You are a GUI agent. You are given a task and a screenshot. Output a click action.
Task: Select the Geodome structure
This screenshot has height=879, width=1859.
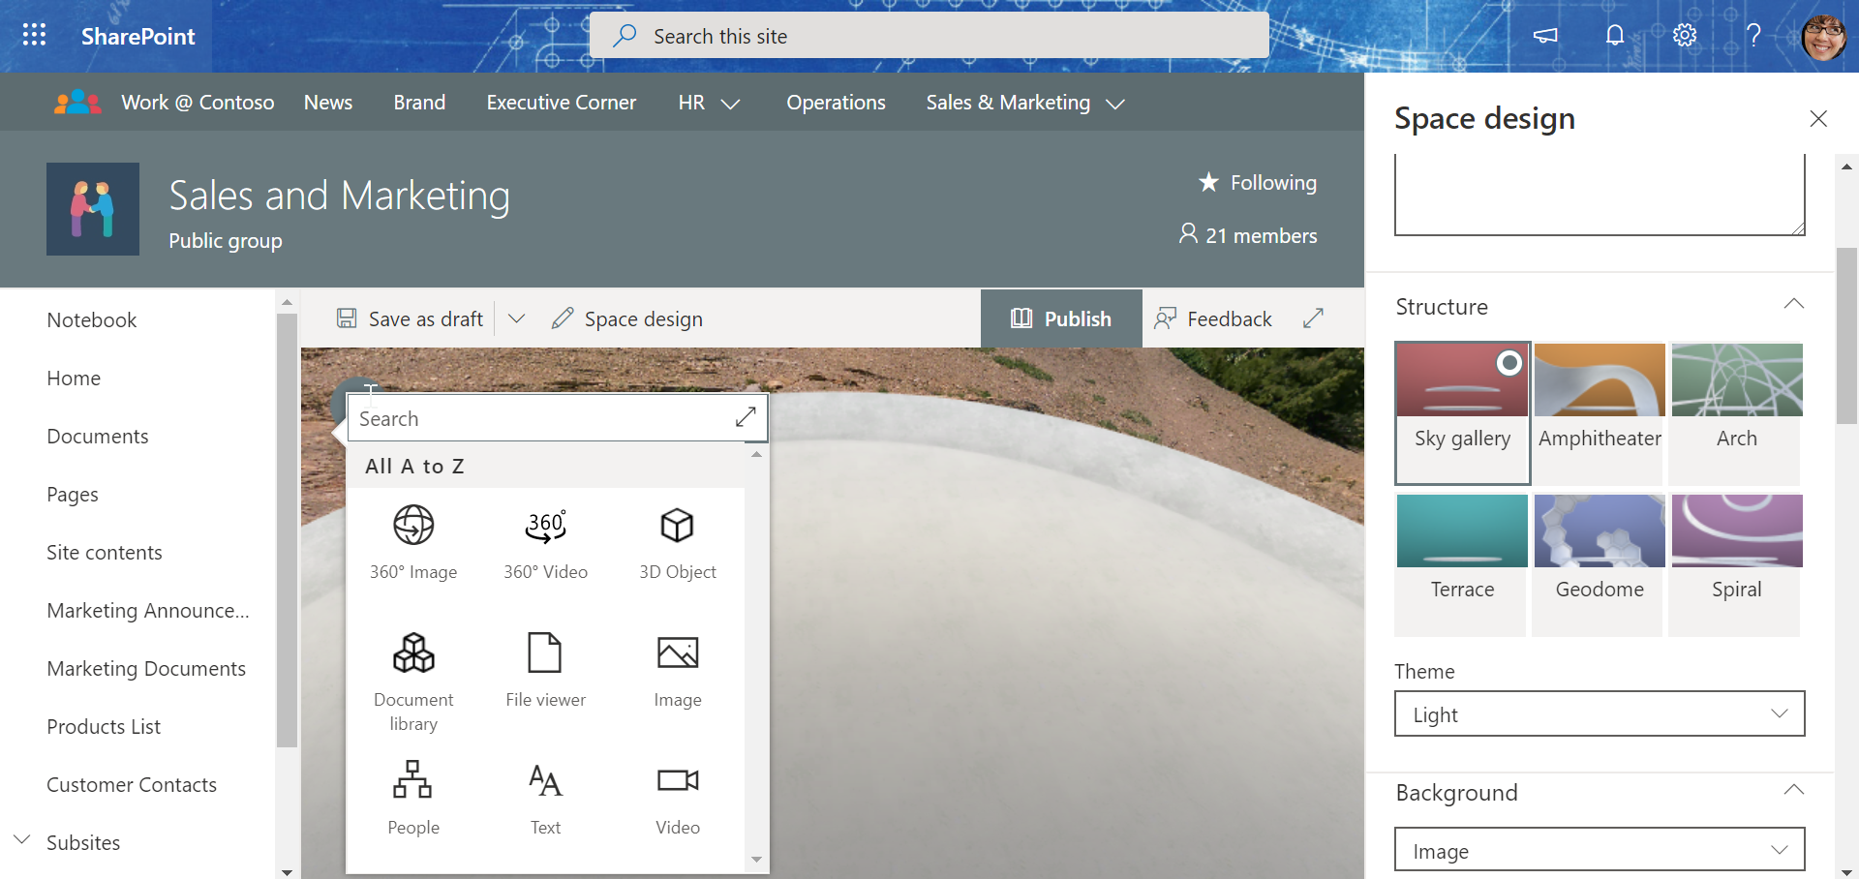(x=1599, y=563)
